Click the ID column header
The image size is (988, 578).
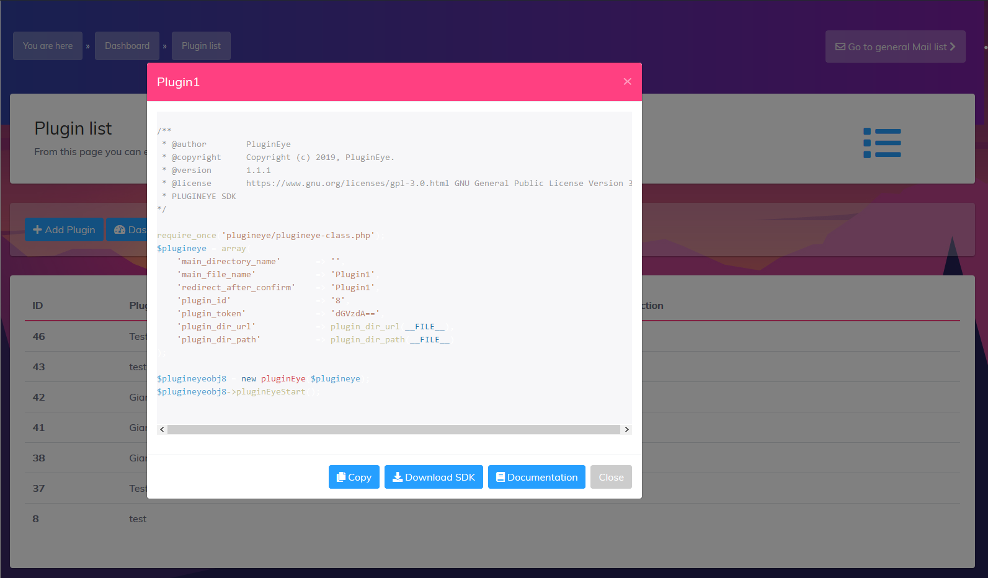pos(38,305)
